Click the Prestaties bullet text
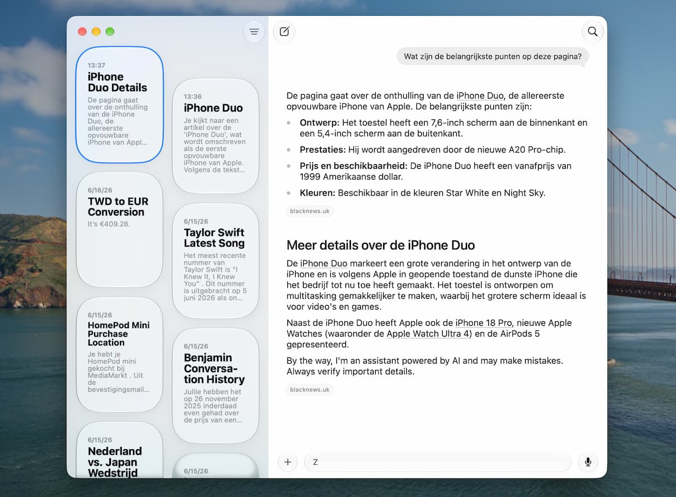This screenshot has height=497, width=676. pos(432,150)
